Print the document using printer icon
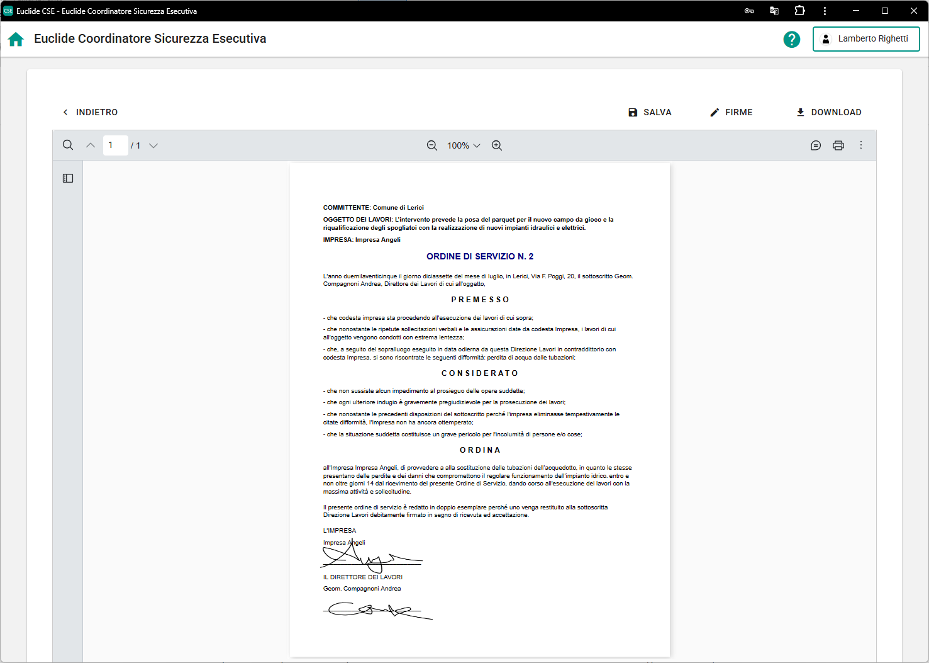929x663 pixels. pos(838,145)
